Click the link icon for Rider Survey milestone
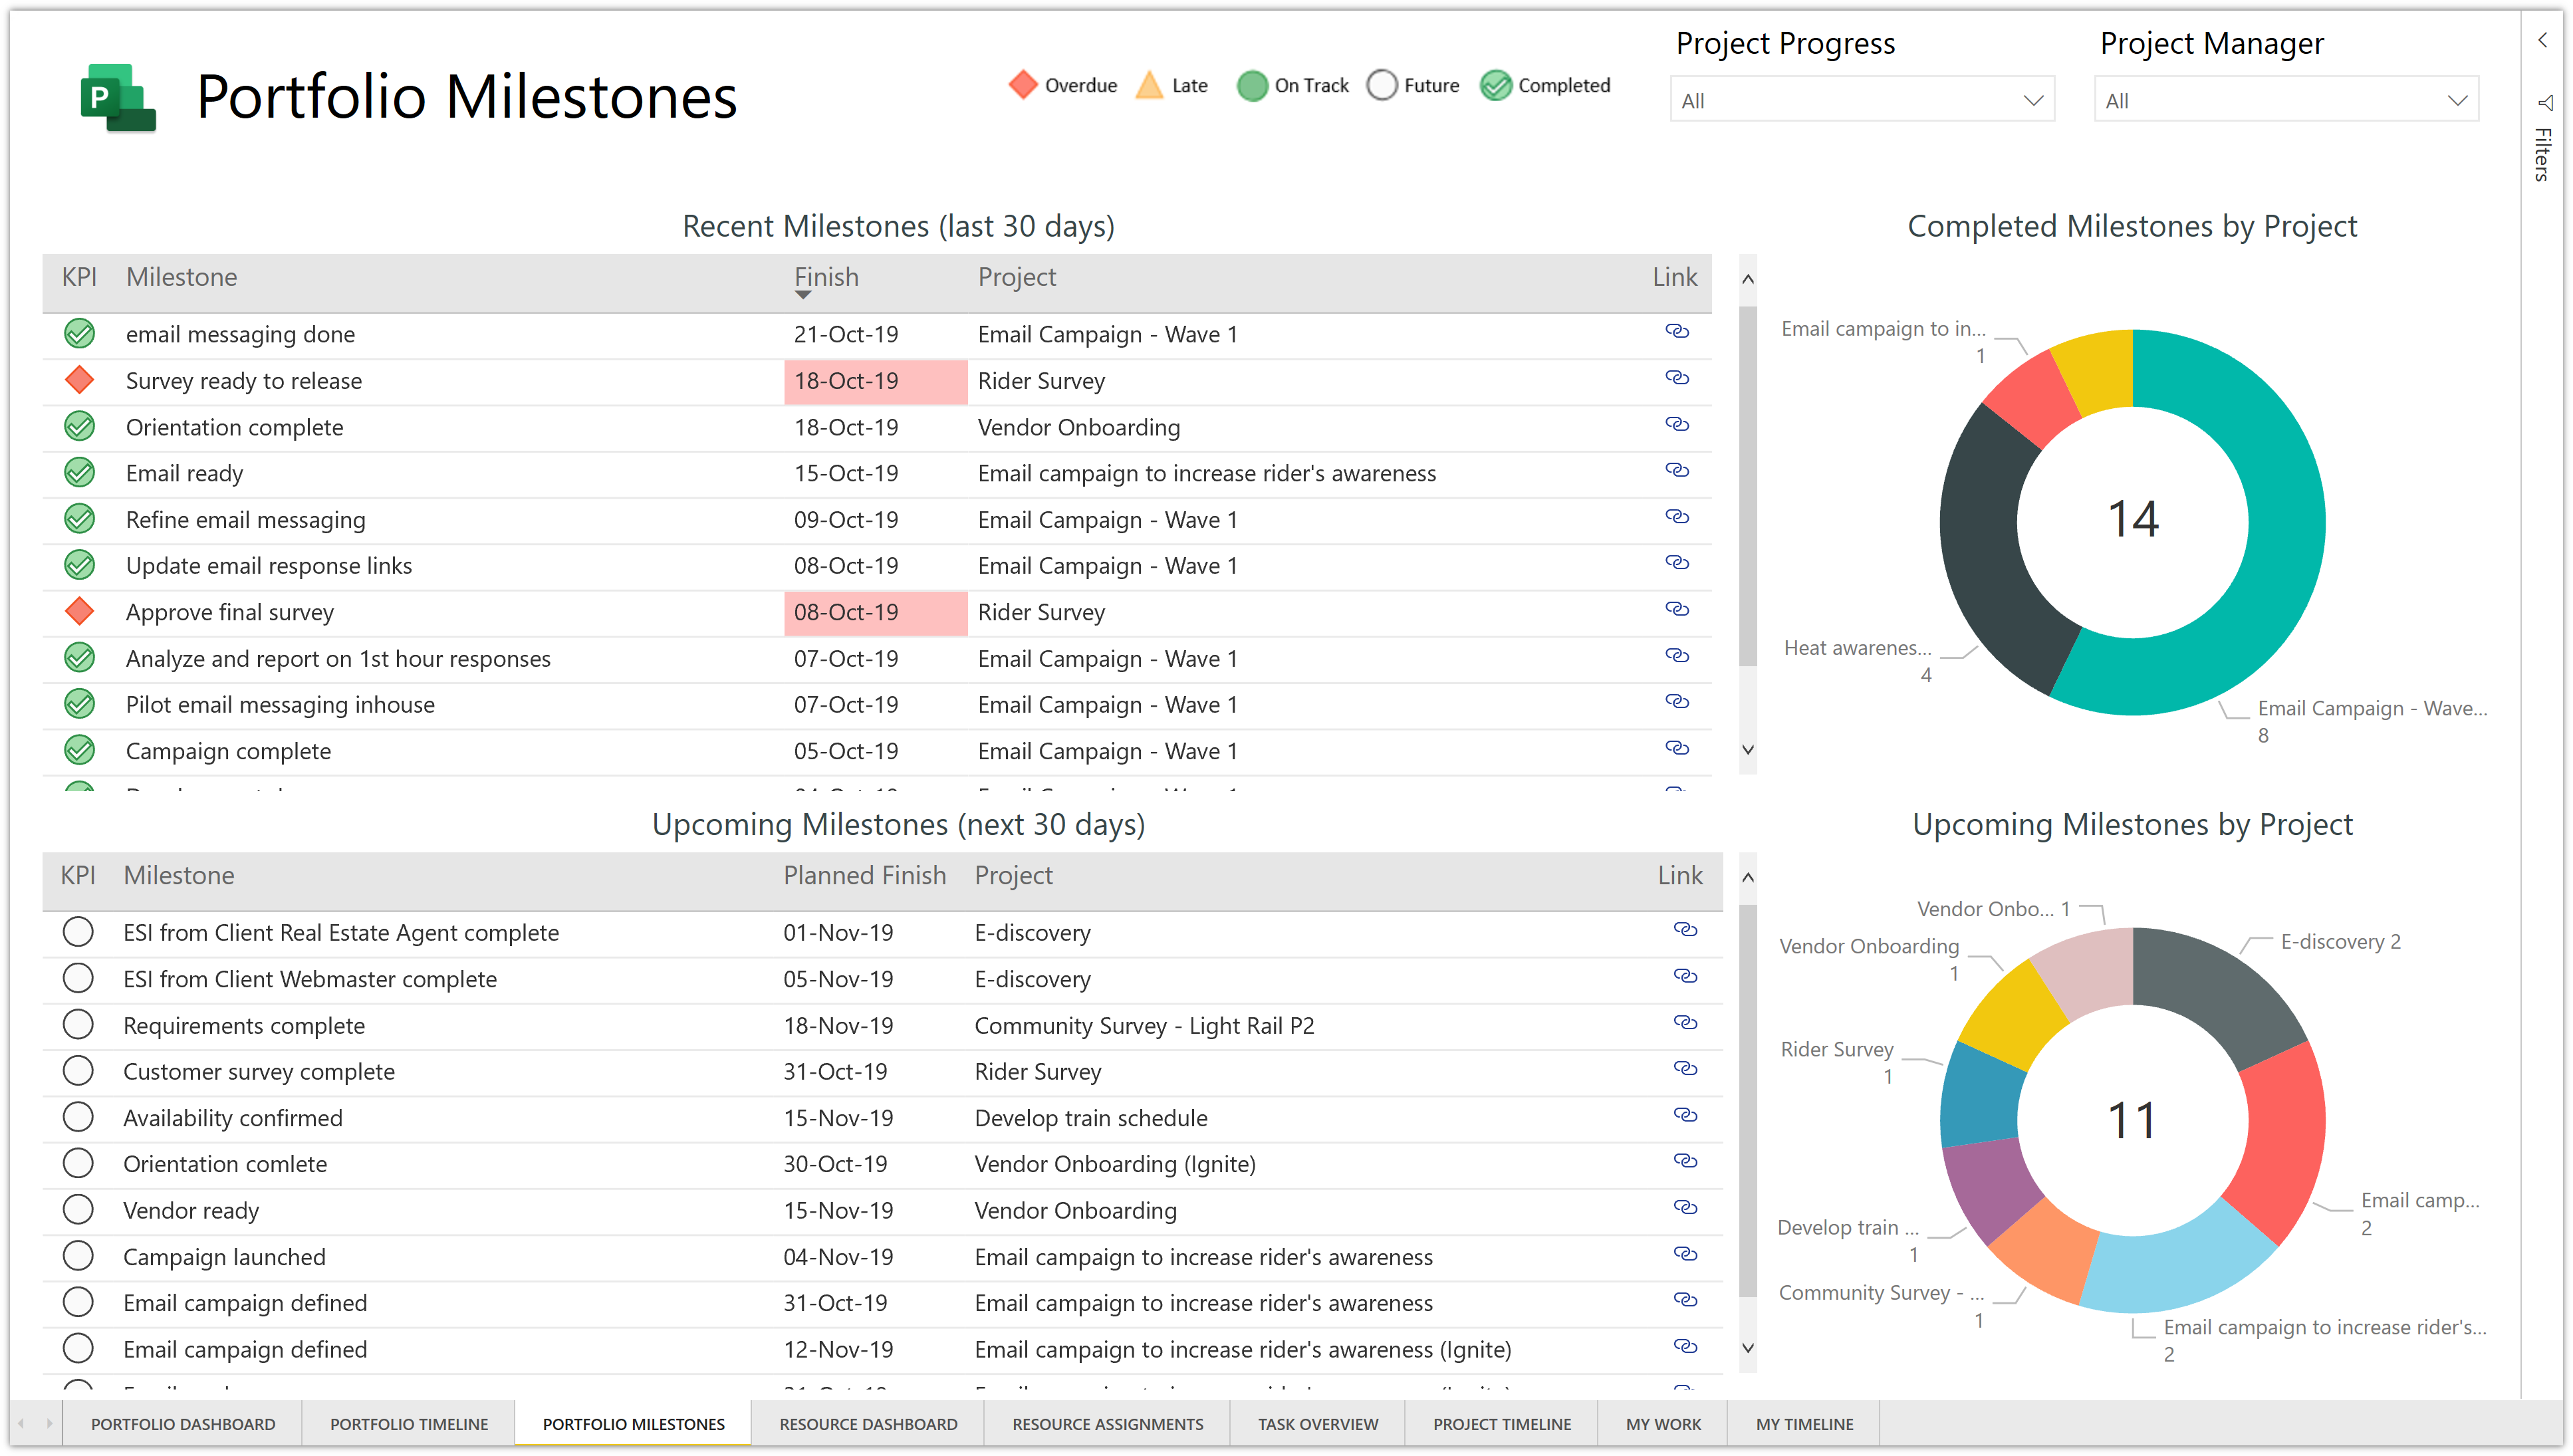 (x=1675, y=378)
